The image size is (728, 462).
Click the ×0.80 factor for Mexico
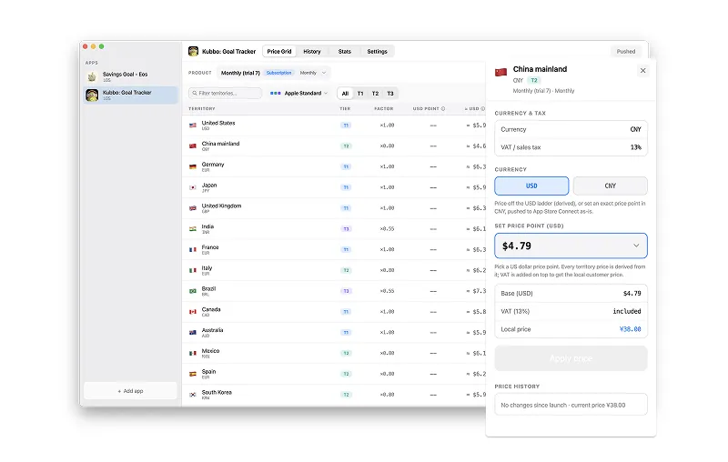(x=388, y=354)
